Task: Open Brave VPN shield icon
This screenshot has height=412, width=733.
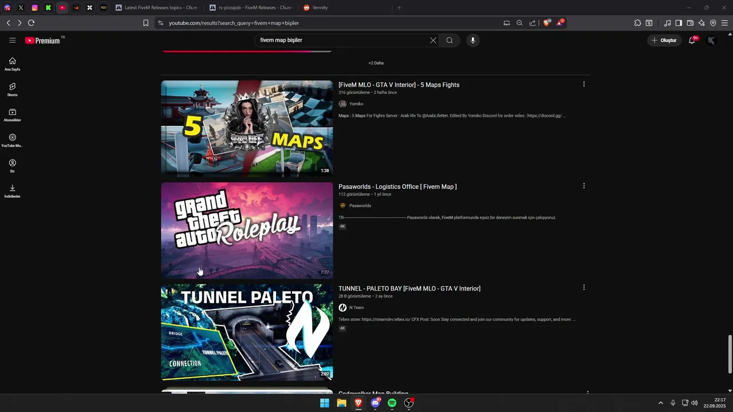Action: pyautogui.click(x=713, y=23)
